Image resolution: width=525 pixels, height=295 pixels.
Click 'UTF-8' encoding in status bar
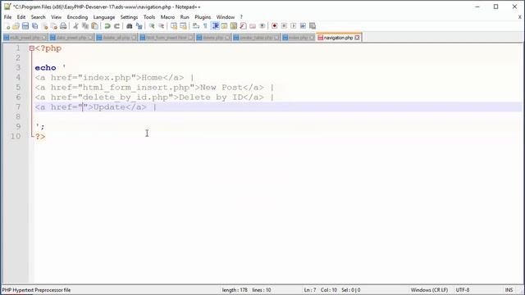(463, 290)
